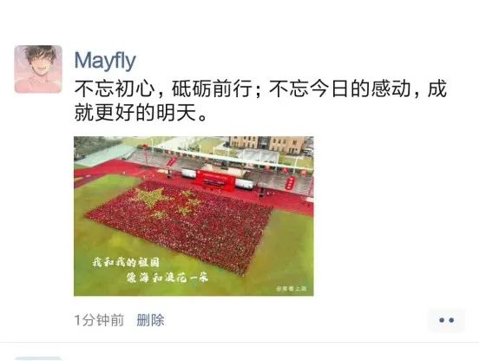The height and width of the screenshot is (361, 479).
Task: Click the 1分钟前 timestamp
Action: click(x=99, y=320)
